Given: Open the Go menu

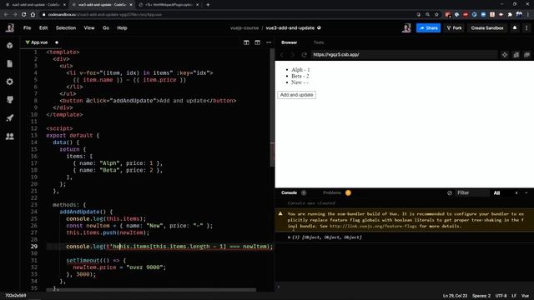Looking at the screenshot, I should tap(106, 27).
